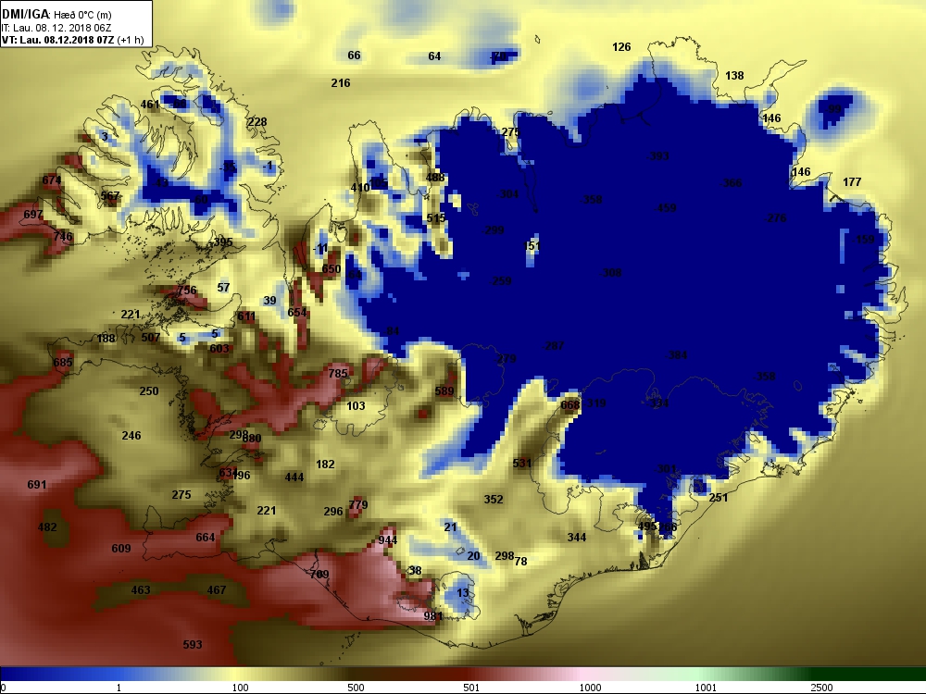Click the value 126 on the map
The image size is (926, 694).
click(621, 46)
